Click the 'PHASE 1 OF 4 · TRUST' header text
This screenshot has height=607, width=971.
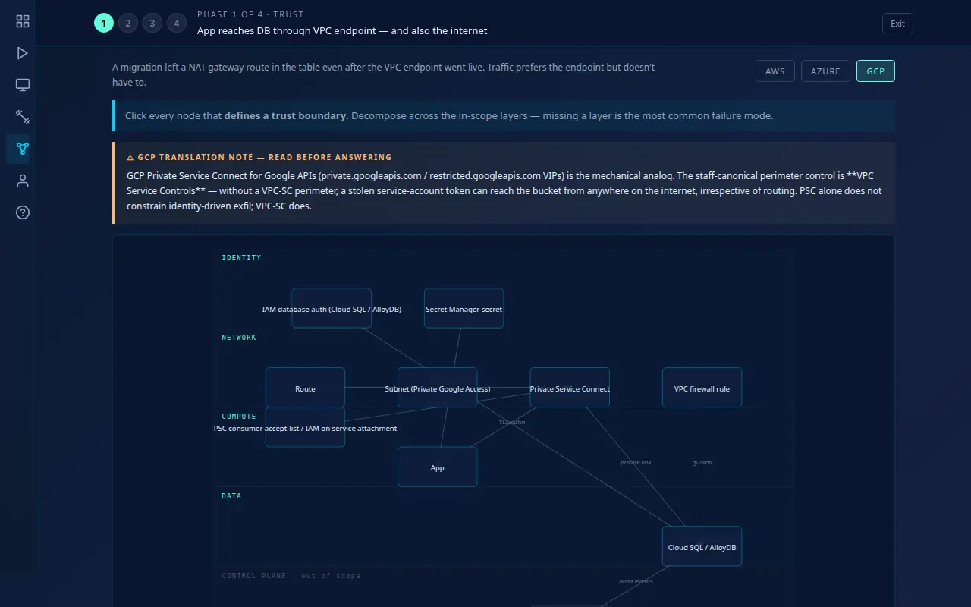click(250, 14)
